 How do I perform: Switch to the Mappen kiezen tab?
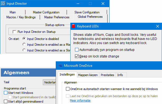88,75
